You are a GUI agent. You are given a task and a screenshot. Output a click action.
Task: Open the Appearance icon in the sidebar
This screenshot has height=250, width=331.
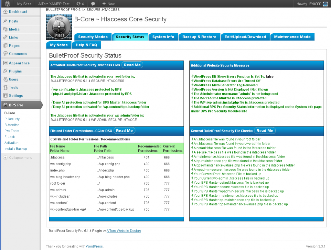(6, 63)
